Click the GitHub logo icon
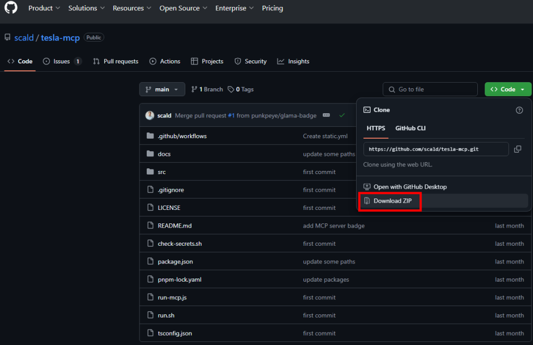This screenshot has width=533, height=345. (x=11, y=7)
